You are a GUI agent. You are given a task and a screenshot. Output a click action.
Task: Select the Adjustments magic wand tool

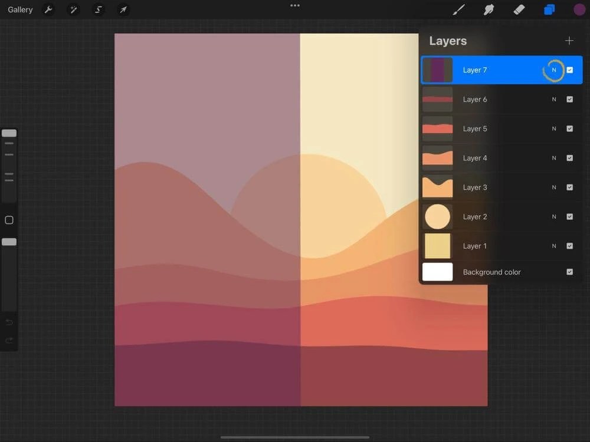(74, 9)
